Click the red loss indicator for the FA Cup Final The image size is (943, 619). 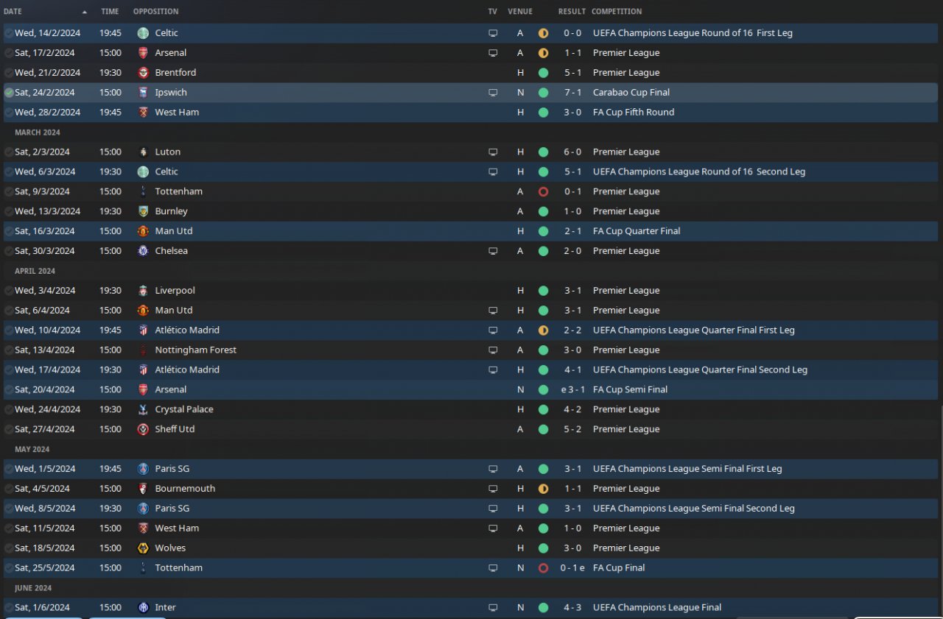[543, 568]
